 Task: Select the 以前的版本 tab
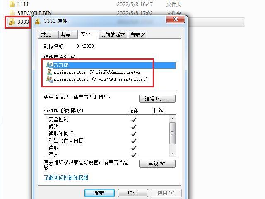113,35
